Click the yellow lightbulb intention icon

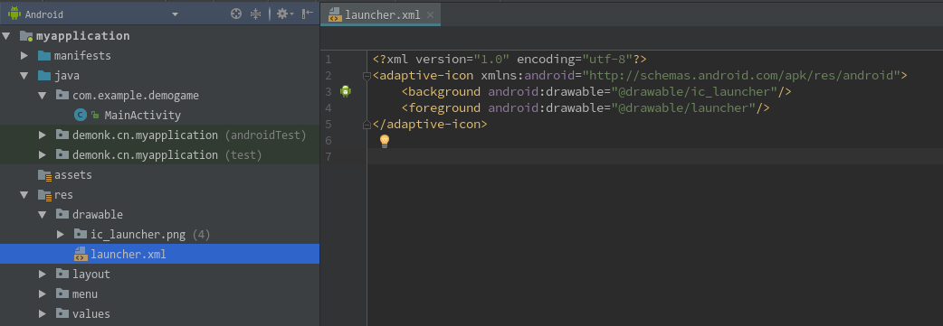tap(385, 141)
